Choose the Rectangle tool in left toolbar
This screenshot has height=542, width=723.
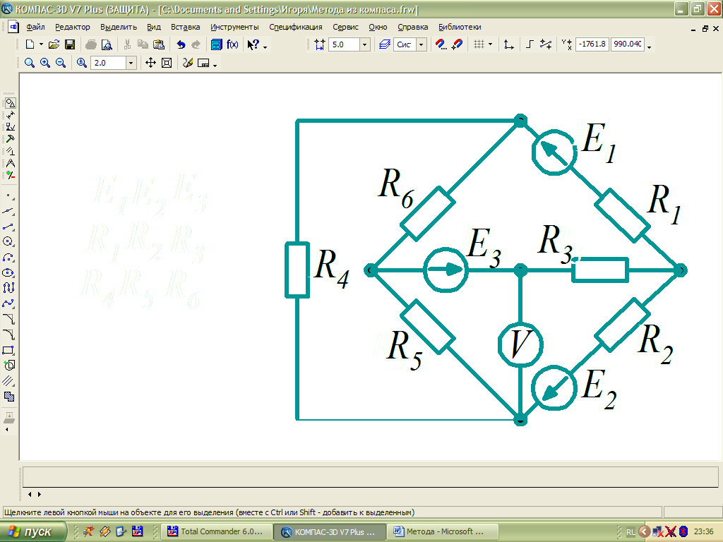(x=9, y=350)
